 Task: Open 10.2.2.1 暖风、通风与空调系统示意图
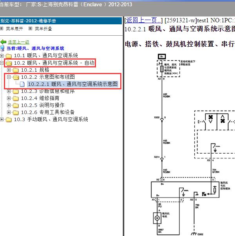coord(73,84)
